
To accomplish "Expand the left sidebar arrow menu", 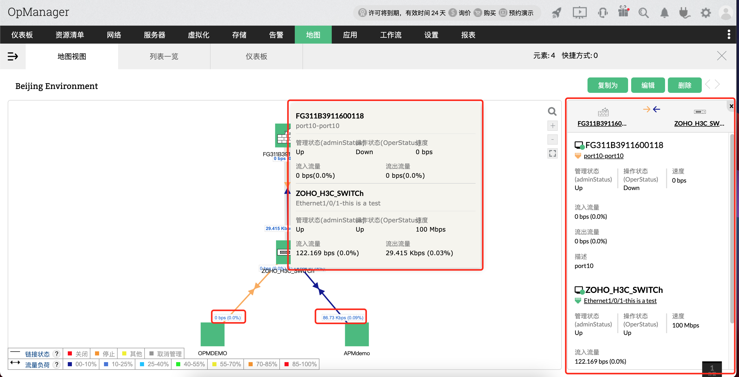I will click(13, 56).
